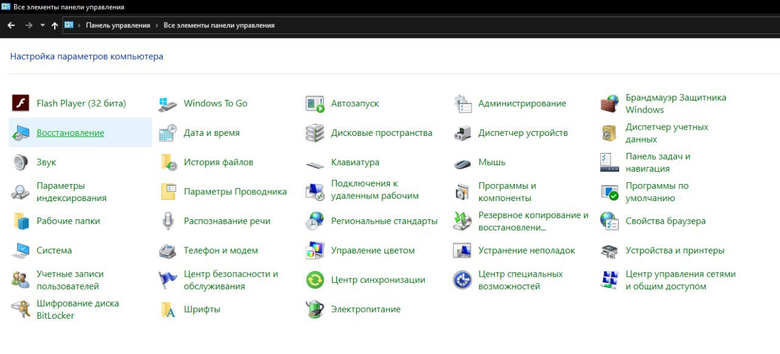This screenshot has height=354, width=780.
Task: Open the Диспетчер учетных данных safe icon
Action: (610, 133)
